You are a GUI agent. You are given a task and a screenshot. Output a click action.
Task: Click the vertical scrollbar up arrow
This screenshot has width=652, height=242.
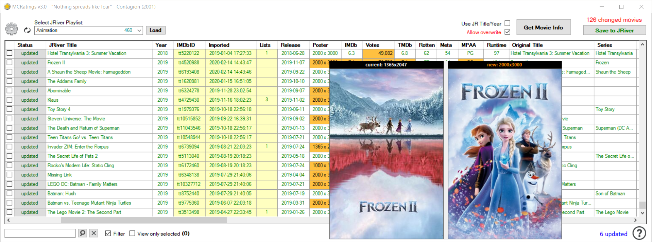coord(642,45)
